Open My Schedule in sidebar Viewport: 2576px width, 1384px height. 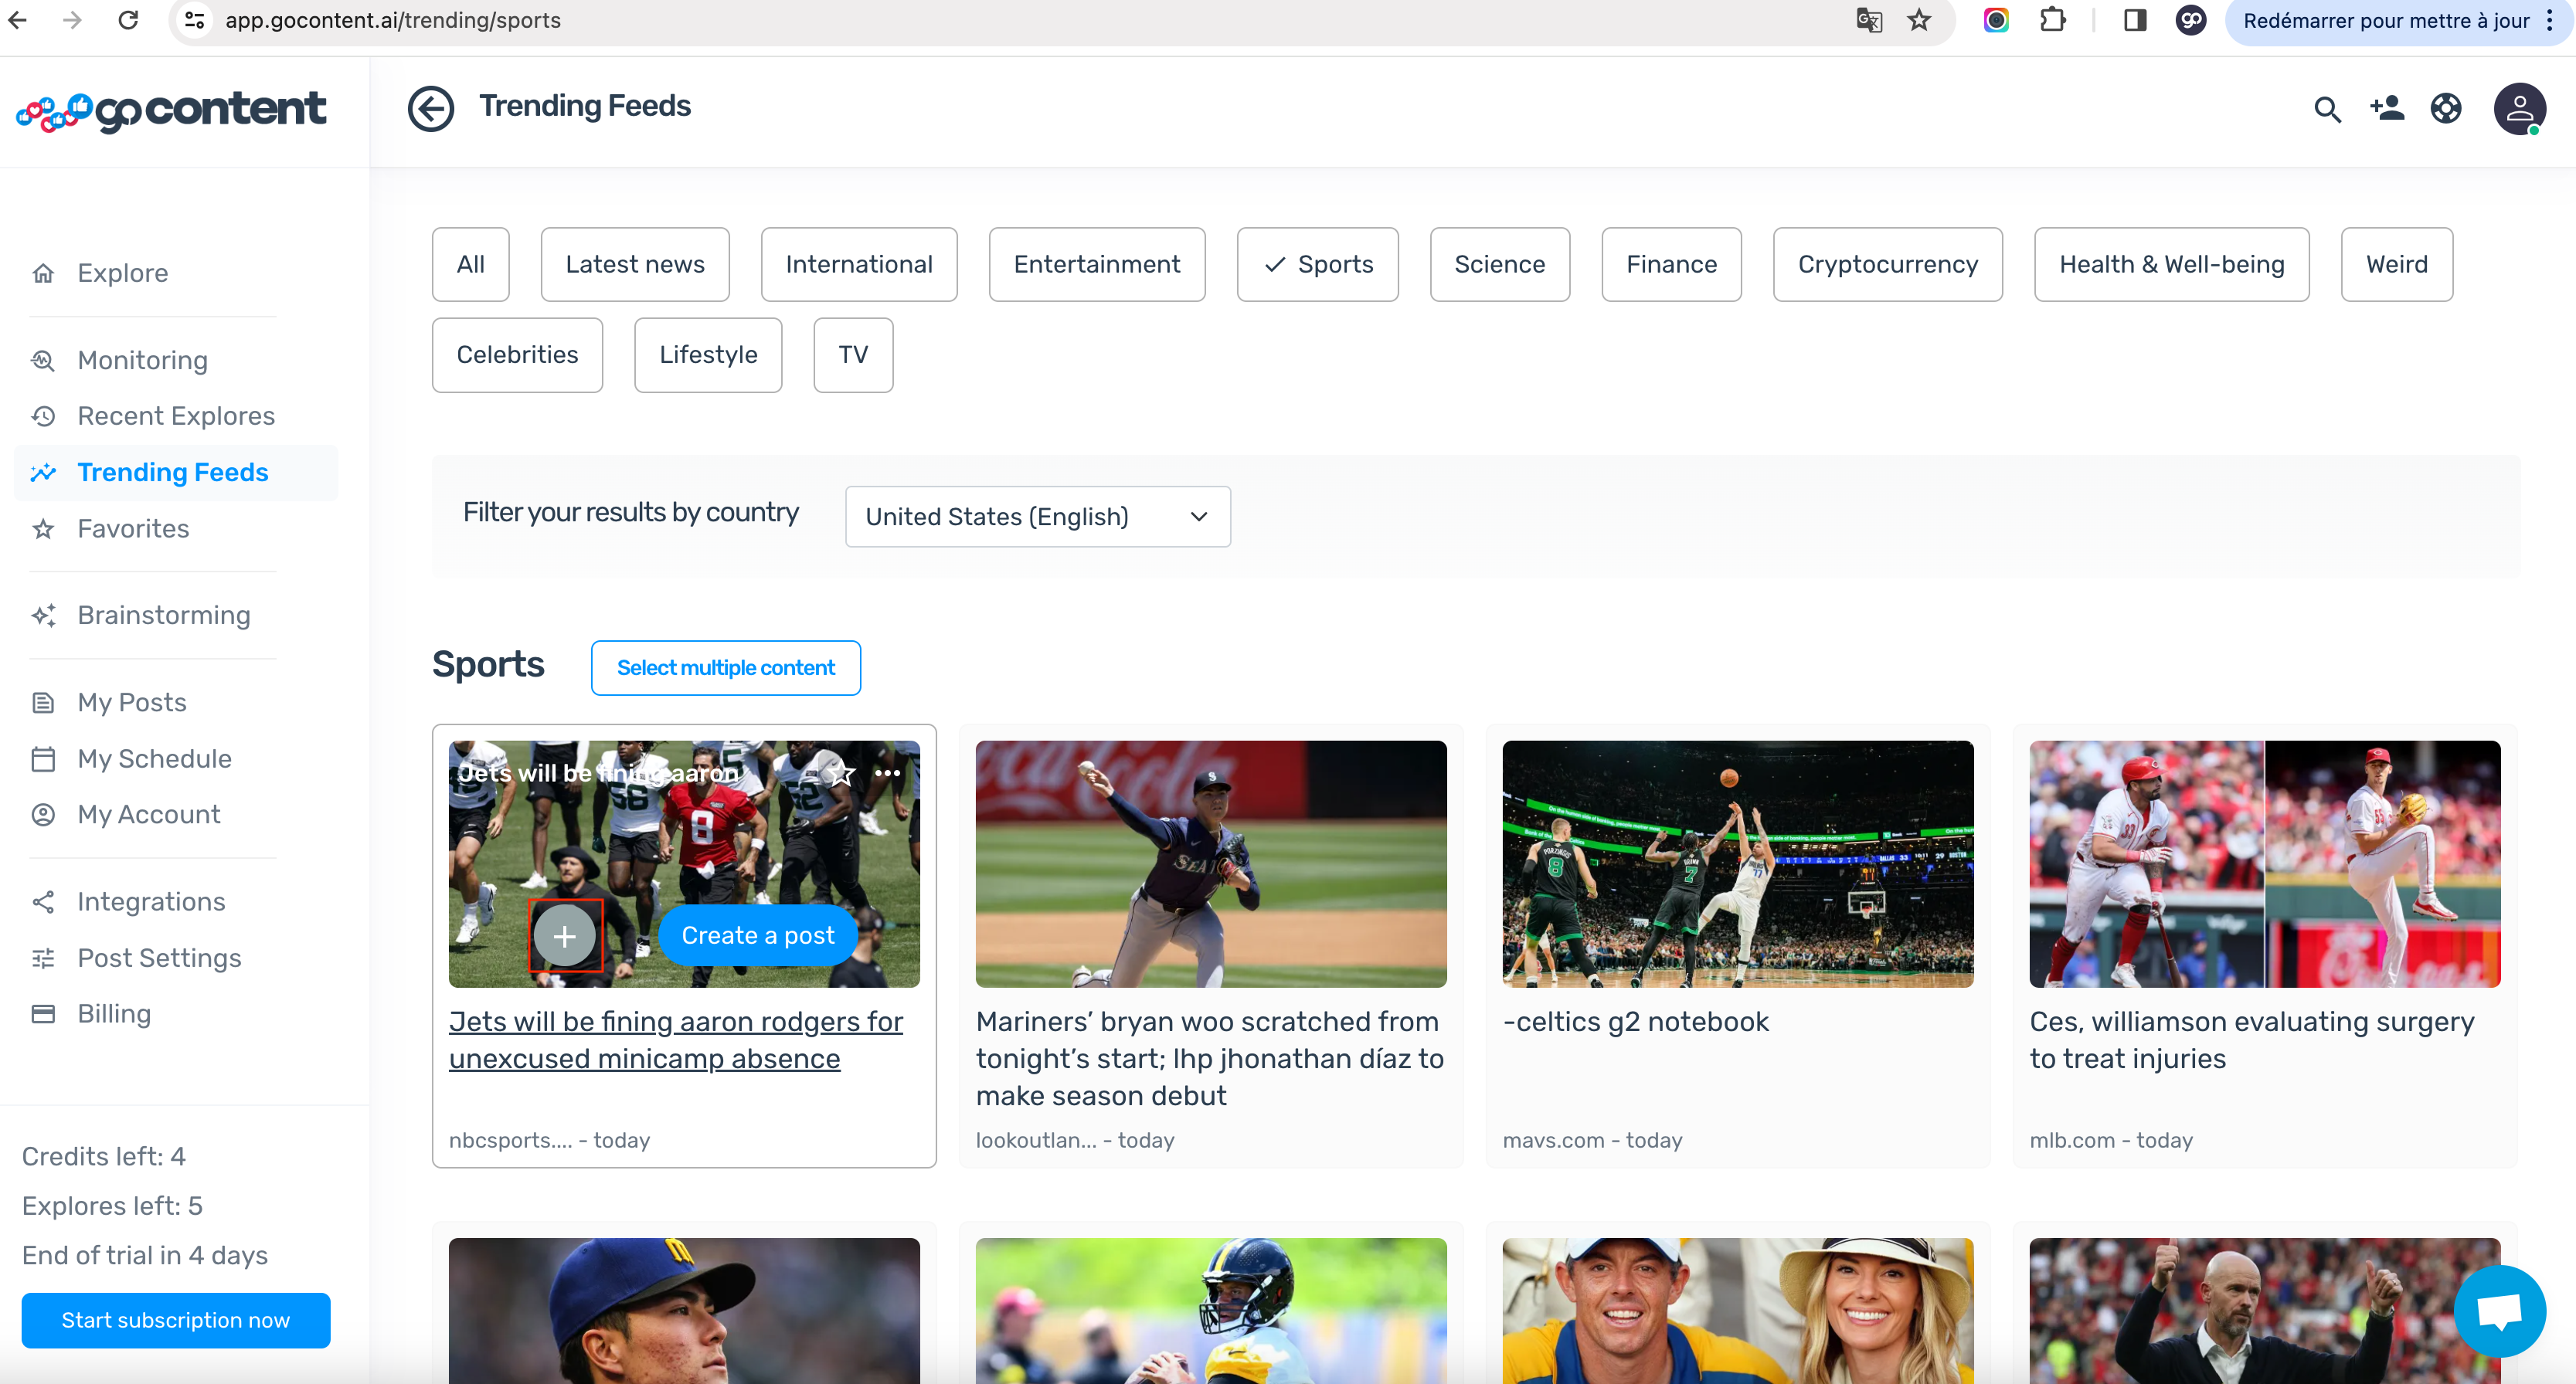click(x=154, y=758)
